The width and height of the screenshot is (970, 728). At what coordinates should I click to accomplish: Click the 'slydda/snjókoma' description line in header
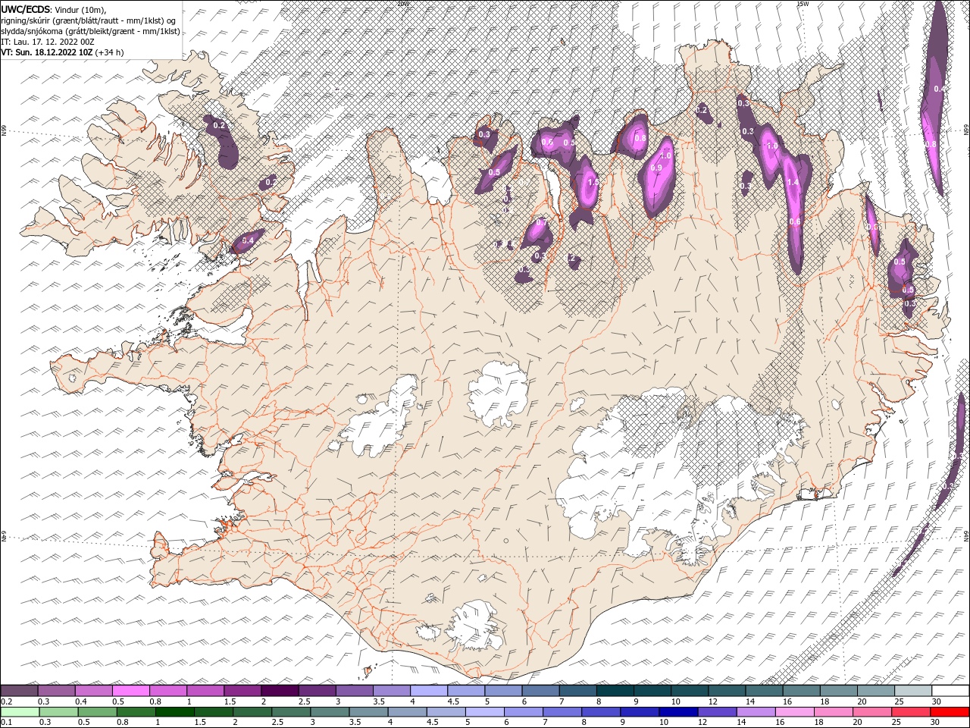(x=90, y=31)
